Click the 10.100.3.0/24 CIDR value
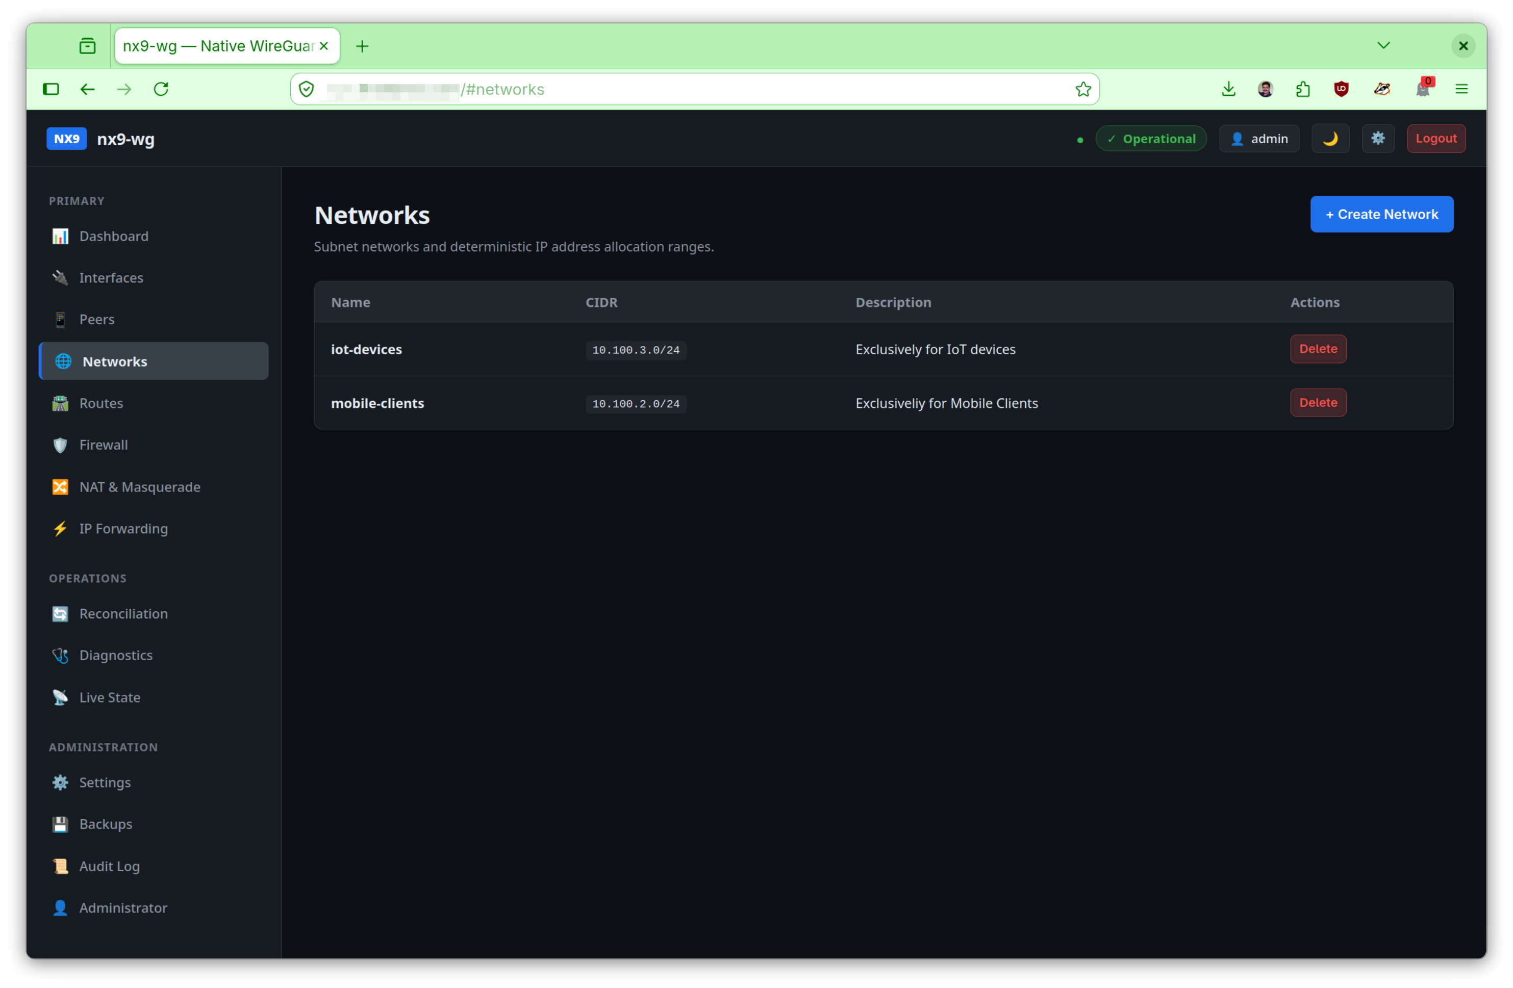Screen dimensions: 1513x988 click(635, 350)
